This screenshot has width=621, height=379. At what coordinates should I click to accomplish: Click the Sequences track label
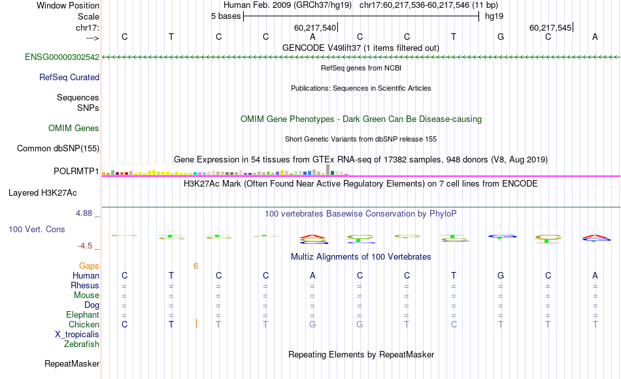78,97
